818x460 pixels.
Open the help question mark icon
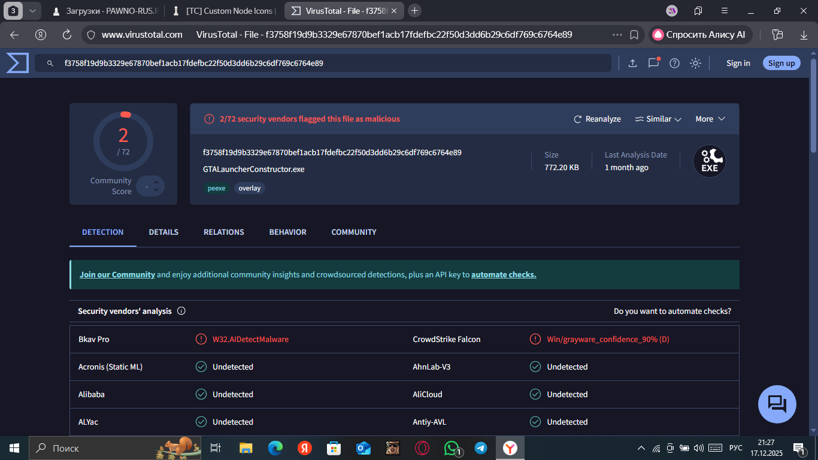[x=674, y=63]
